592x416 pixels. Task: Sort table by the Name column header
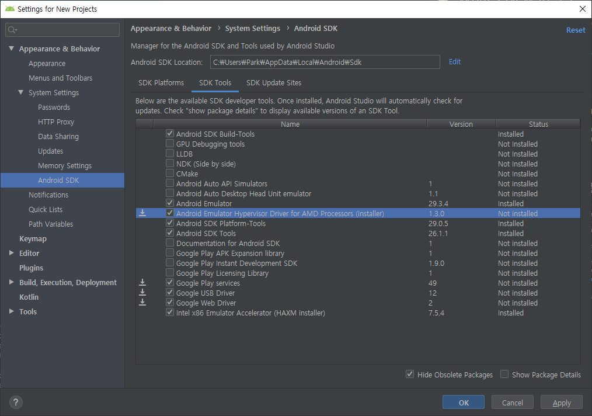point(290,124)
